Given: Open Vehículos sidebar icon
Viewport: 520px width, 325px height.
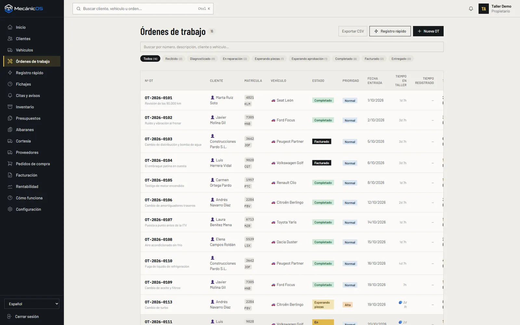Looking at the screenshot, I should 10,50.
